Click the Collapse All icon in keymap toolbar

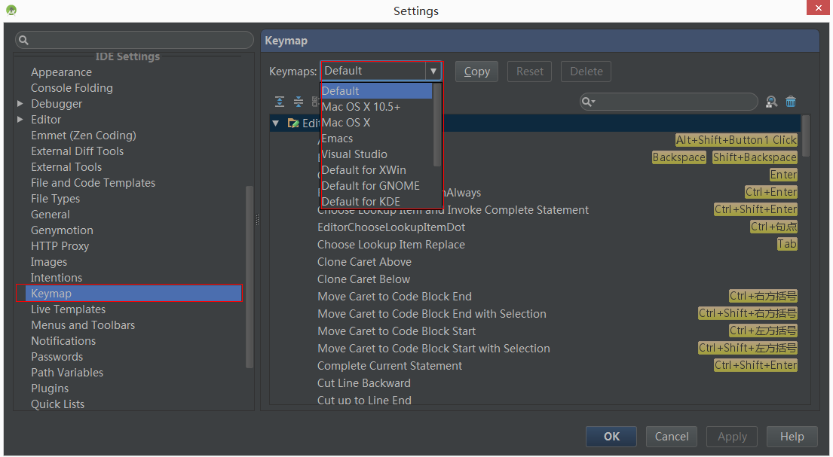[298, 102]
